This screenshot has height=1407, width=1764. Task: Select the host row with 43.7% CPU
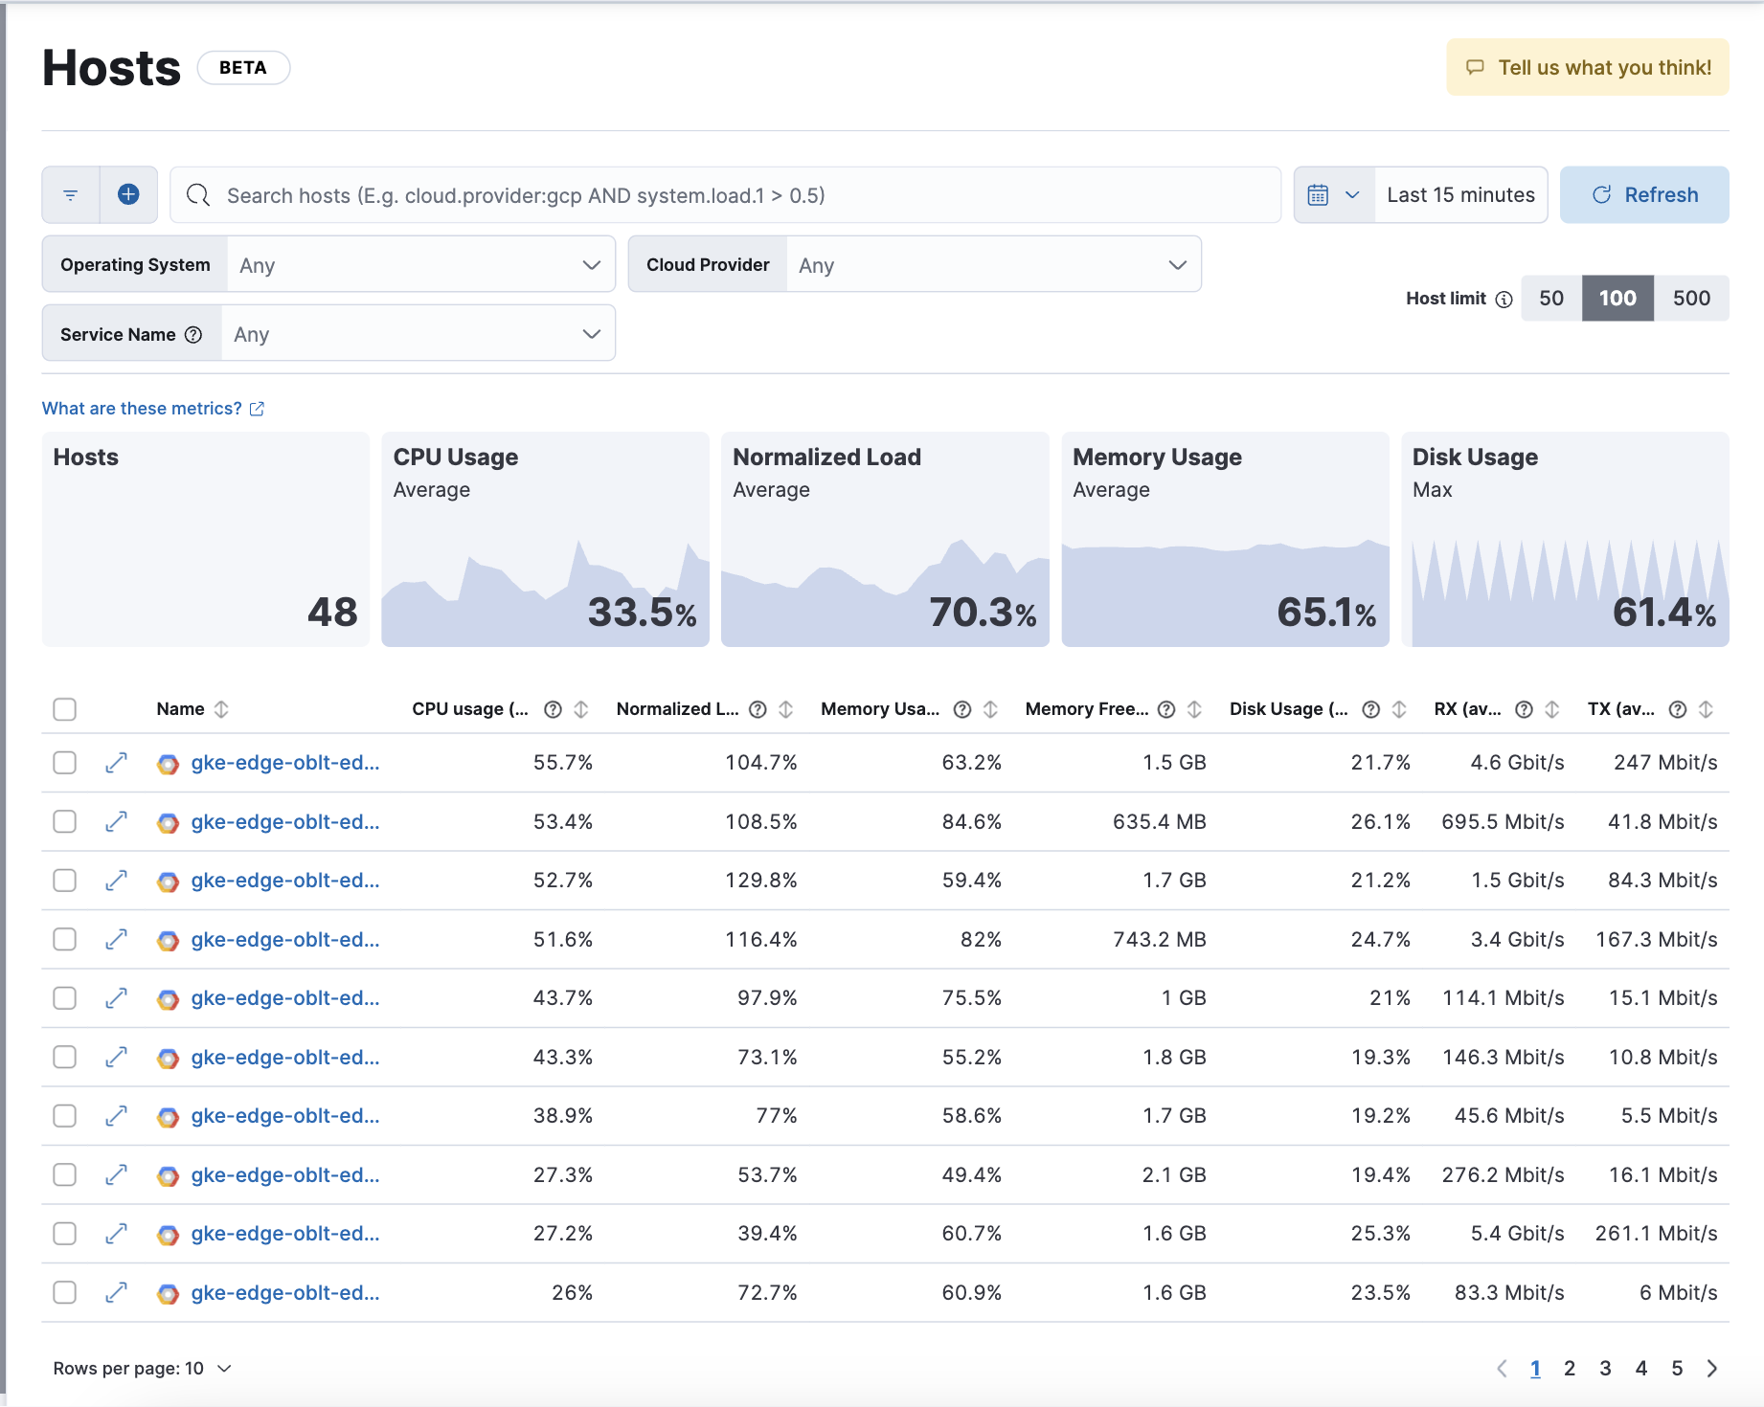point(65,998)
